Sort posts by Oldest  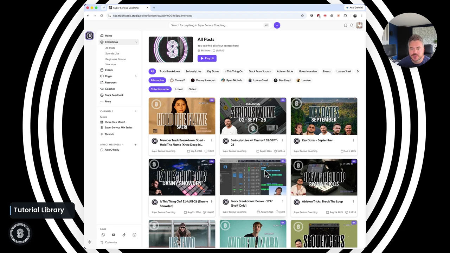point(192,89)
